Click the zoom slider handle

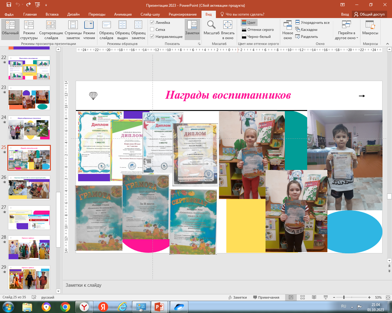[x=344, y=297]
